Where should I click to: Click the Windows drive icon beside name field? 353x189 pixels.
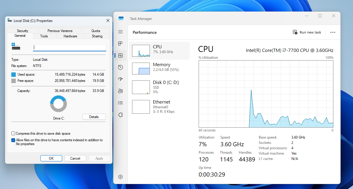click(x=16, y=46)
